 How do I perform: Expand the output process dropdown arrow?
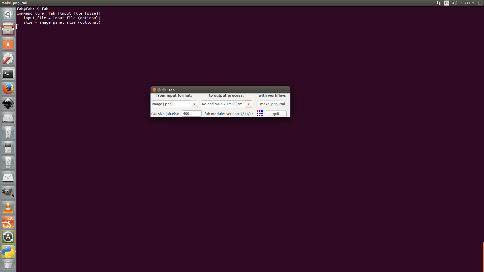pyautogui.click(x=249, y=104)
